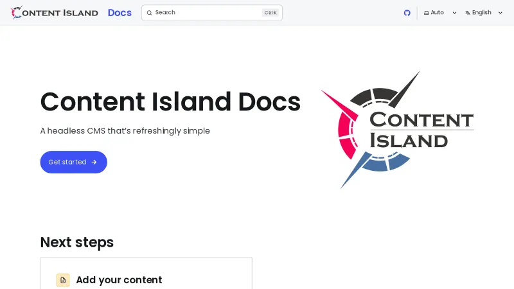
Task: Click the headless CMS tagline text
Action: pyautogui.click(x=125, y=131)
